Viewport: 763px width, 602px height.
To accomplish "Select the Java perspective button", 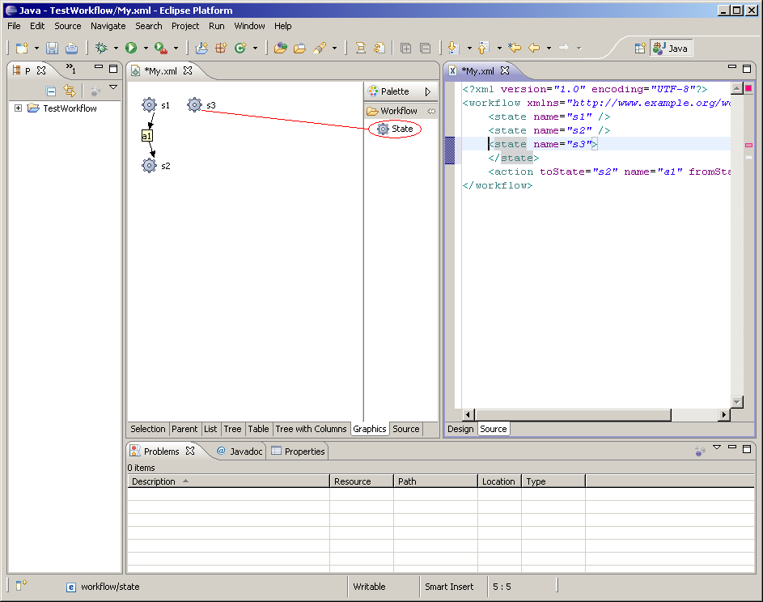I will (671, 49).
